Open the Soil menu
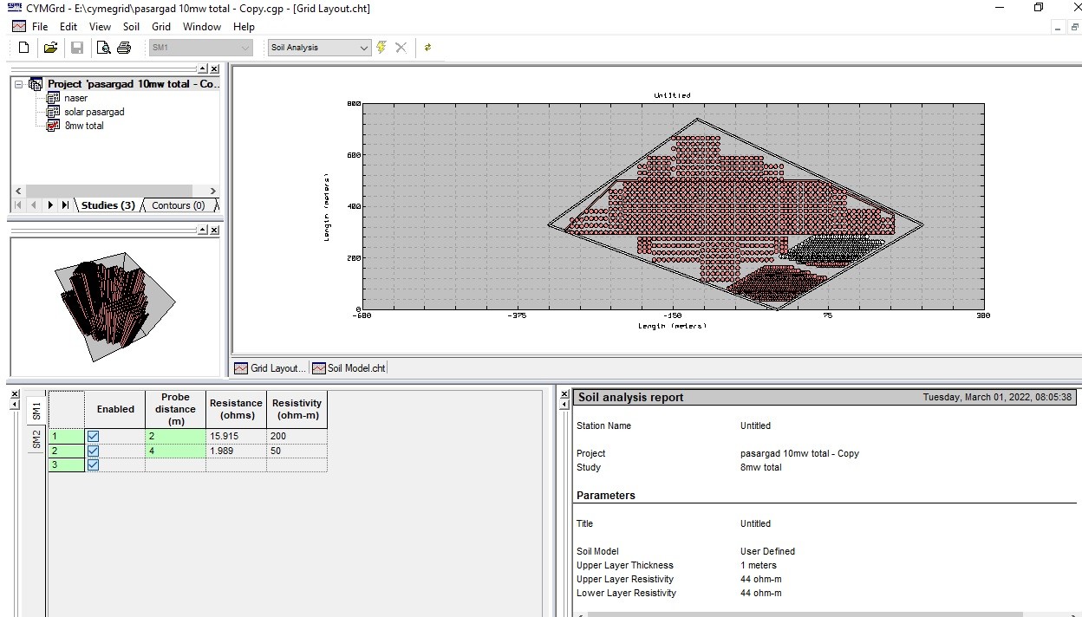This screenshot has width=1082, height=617. point(131,27)
